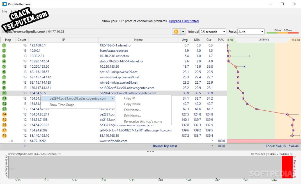This screenshot has width=301, height=184.
Task: Click the Edit Notes... menu option
Action: click(x=132, y=116)
